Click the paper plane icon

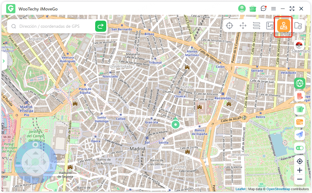pos(299,135)
